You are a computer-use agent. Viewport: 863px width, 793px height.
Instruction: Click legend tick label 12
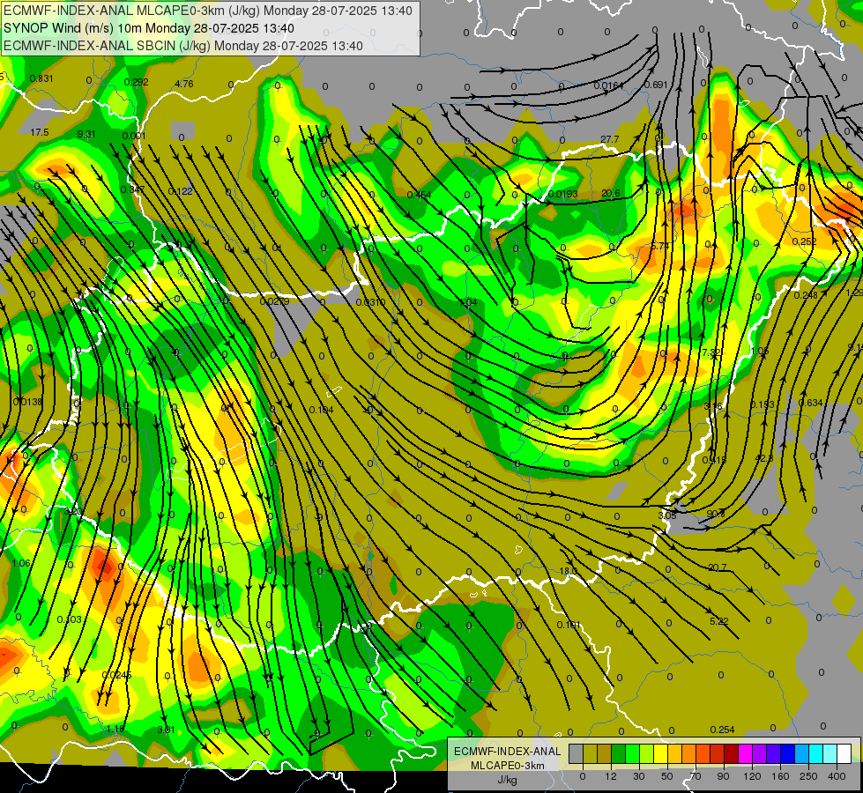[x=611, y=776]
